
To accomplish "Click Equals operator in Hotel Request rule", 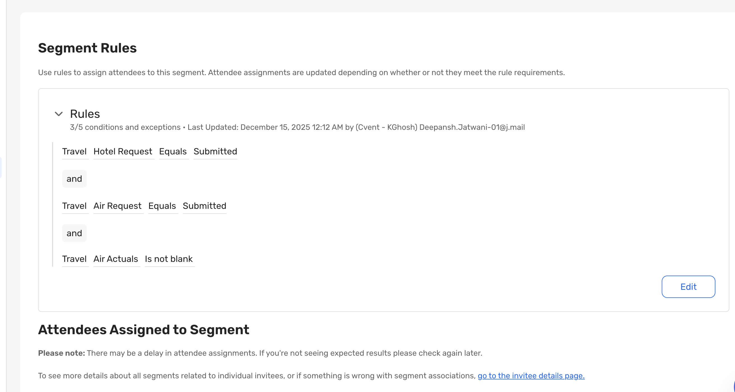I will [173, 151].
